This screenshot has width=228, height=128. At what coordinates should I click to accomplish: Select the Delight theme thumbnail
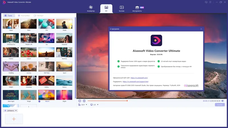[11, 81]
